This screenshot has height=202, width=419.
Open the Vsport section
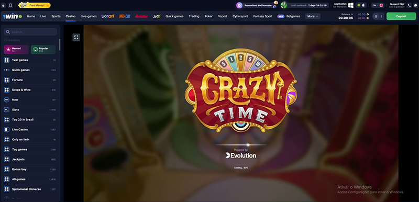[x=223, y=16]
